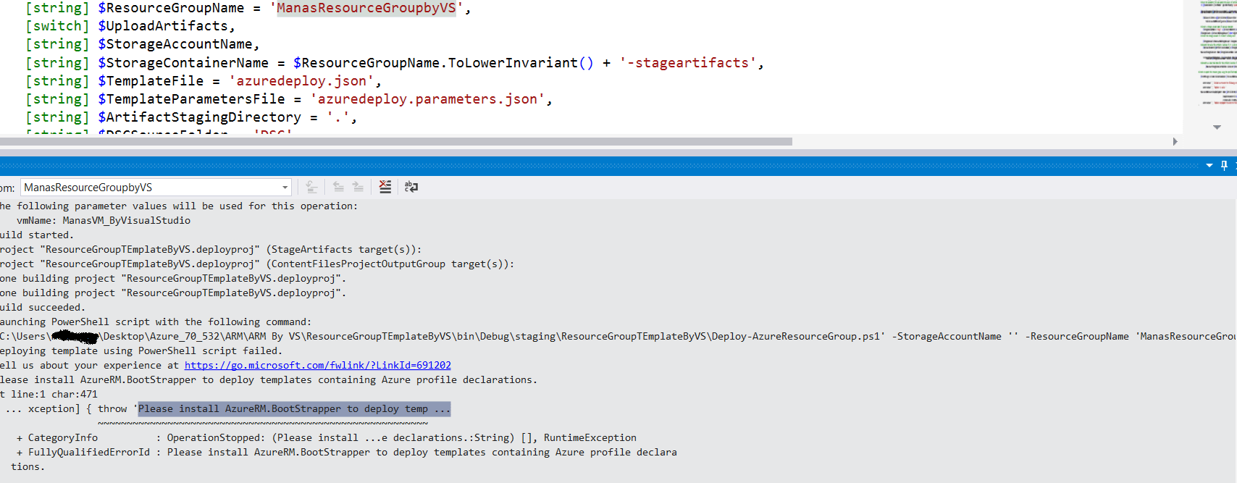Click the '(ContentFilesProjectOutputGroup target(s))' output line
1237x483 pixels.
pos(257,264)
